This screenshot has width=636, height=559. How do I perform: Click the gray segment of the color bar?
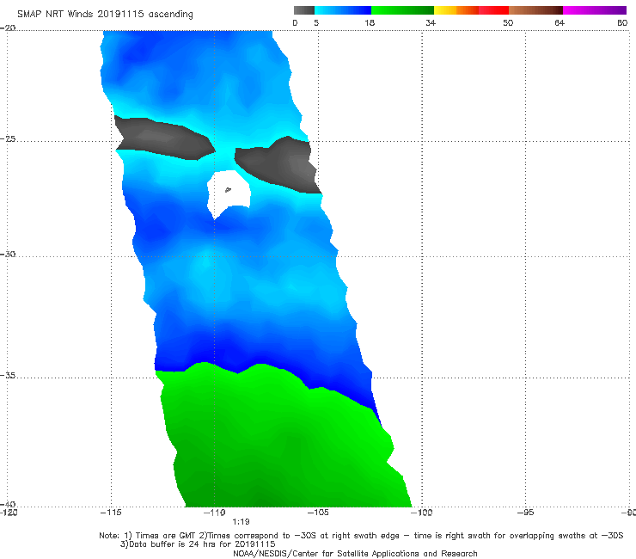[304, 10]
